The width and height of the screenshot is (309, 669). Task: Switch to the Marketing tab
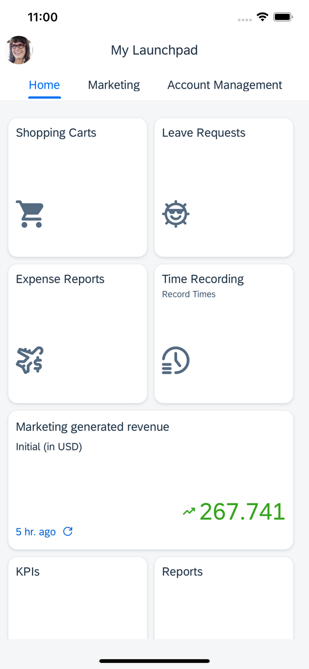point(114,85)
